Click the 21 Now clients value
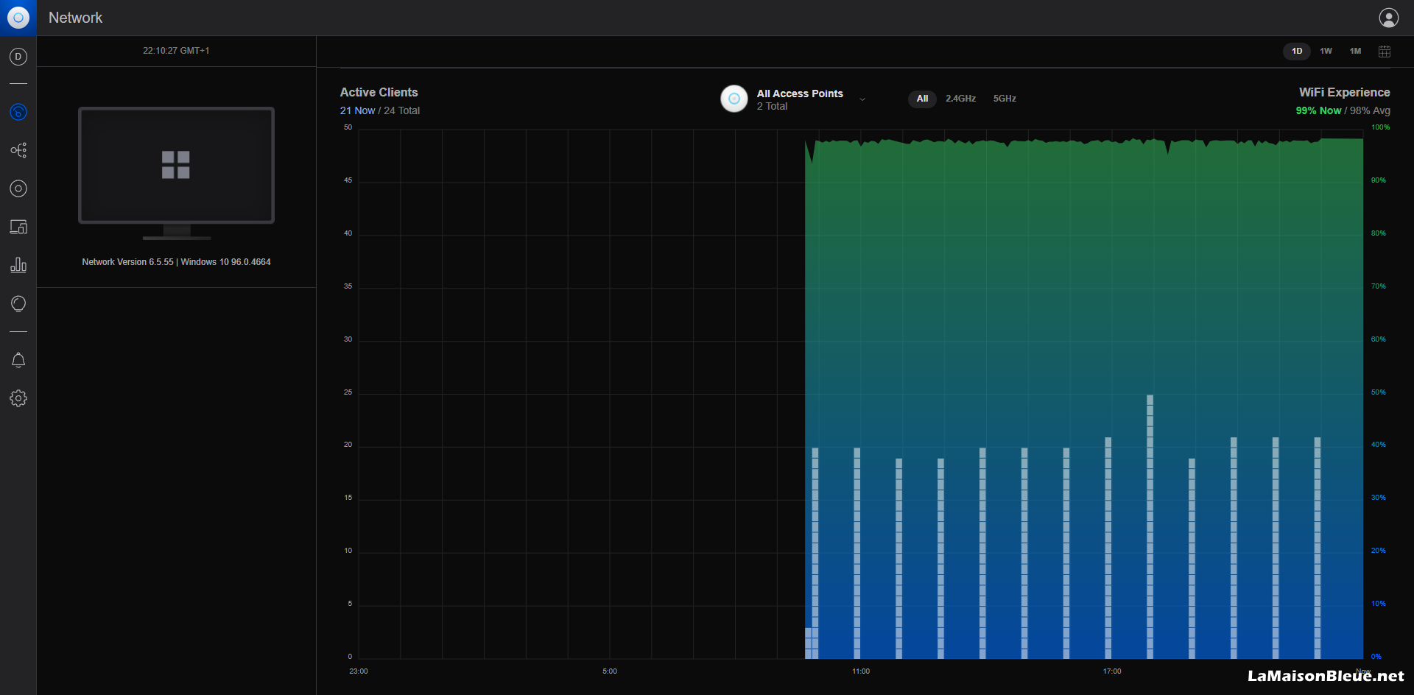Viewport: 1414px width, 695px height. pos(357,110)
